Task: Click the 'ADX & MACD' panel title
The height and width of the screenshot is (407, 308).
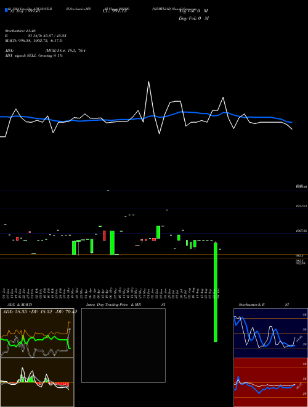Action: (x=20, y=305)
